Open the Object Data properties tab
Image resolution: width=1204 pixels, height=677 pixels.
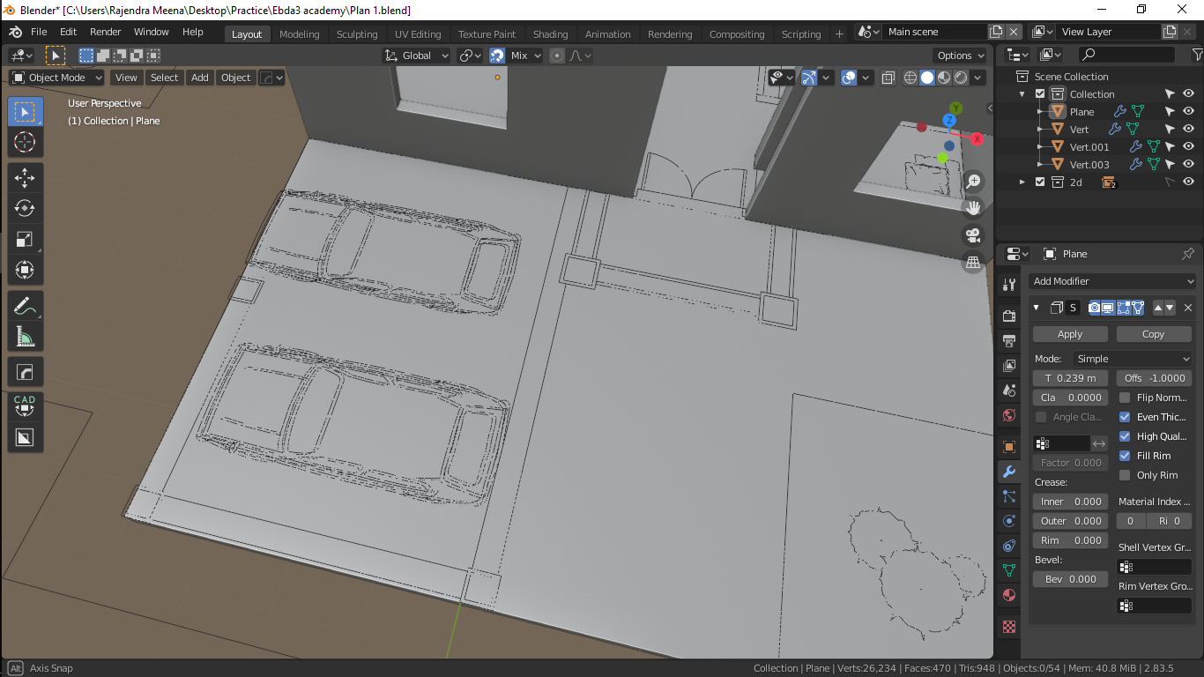(x=1009, y=570)
